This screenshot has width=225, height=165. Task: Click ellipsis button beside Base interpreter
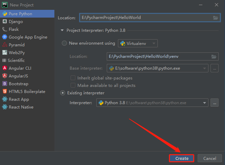click(215, 68)
